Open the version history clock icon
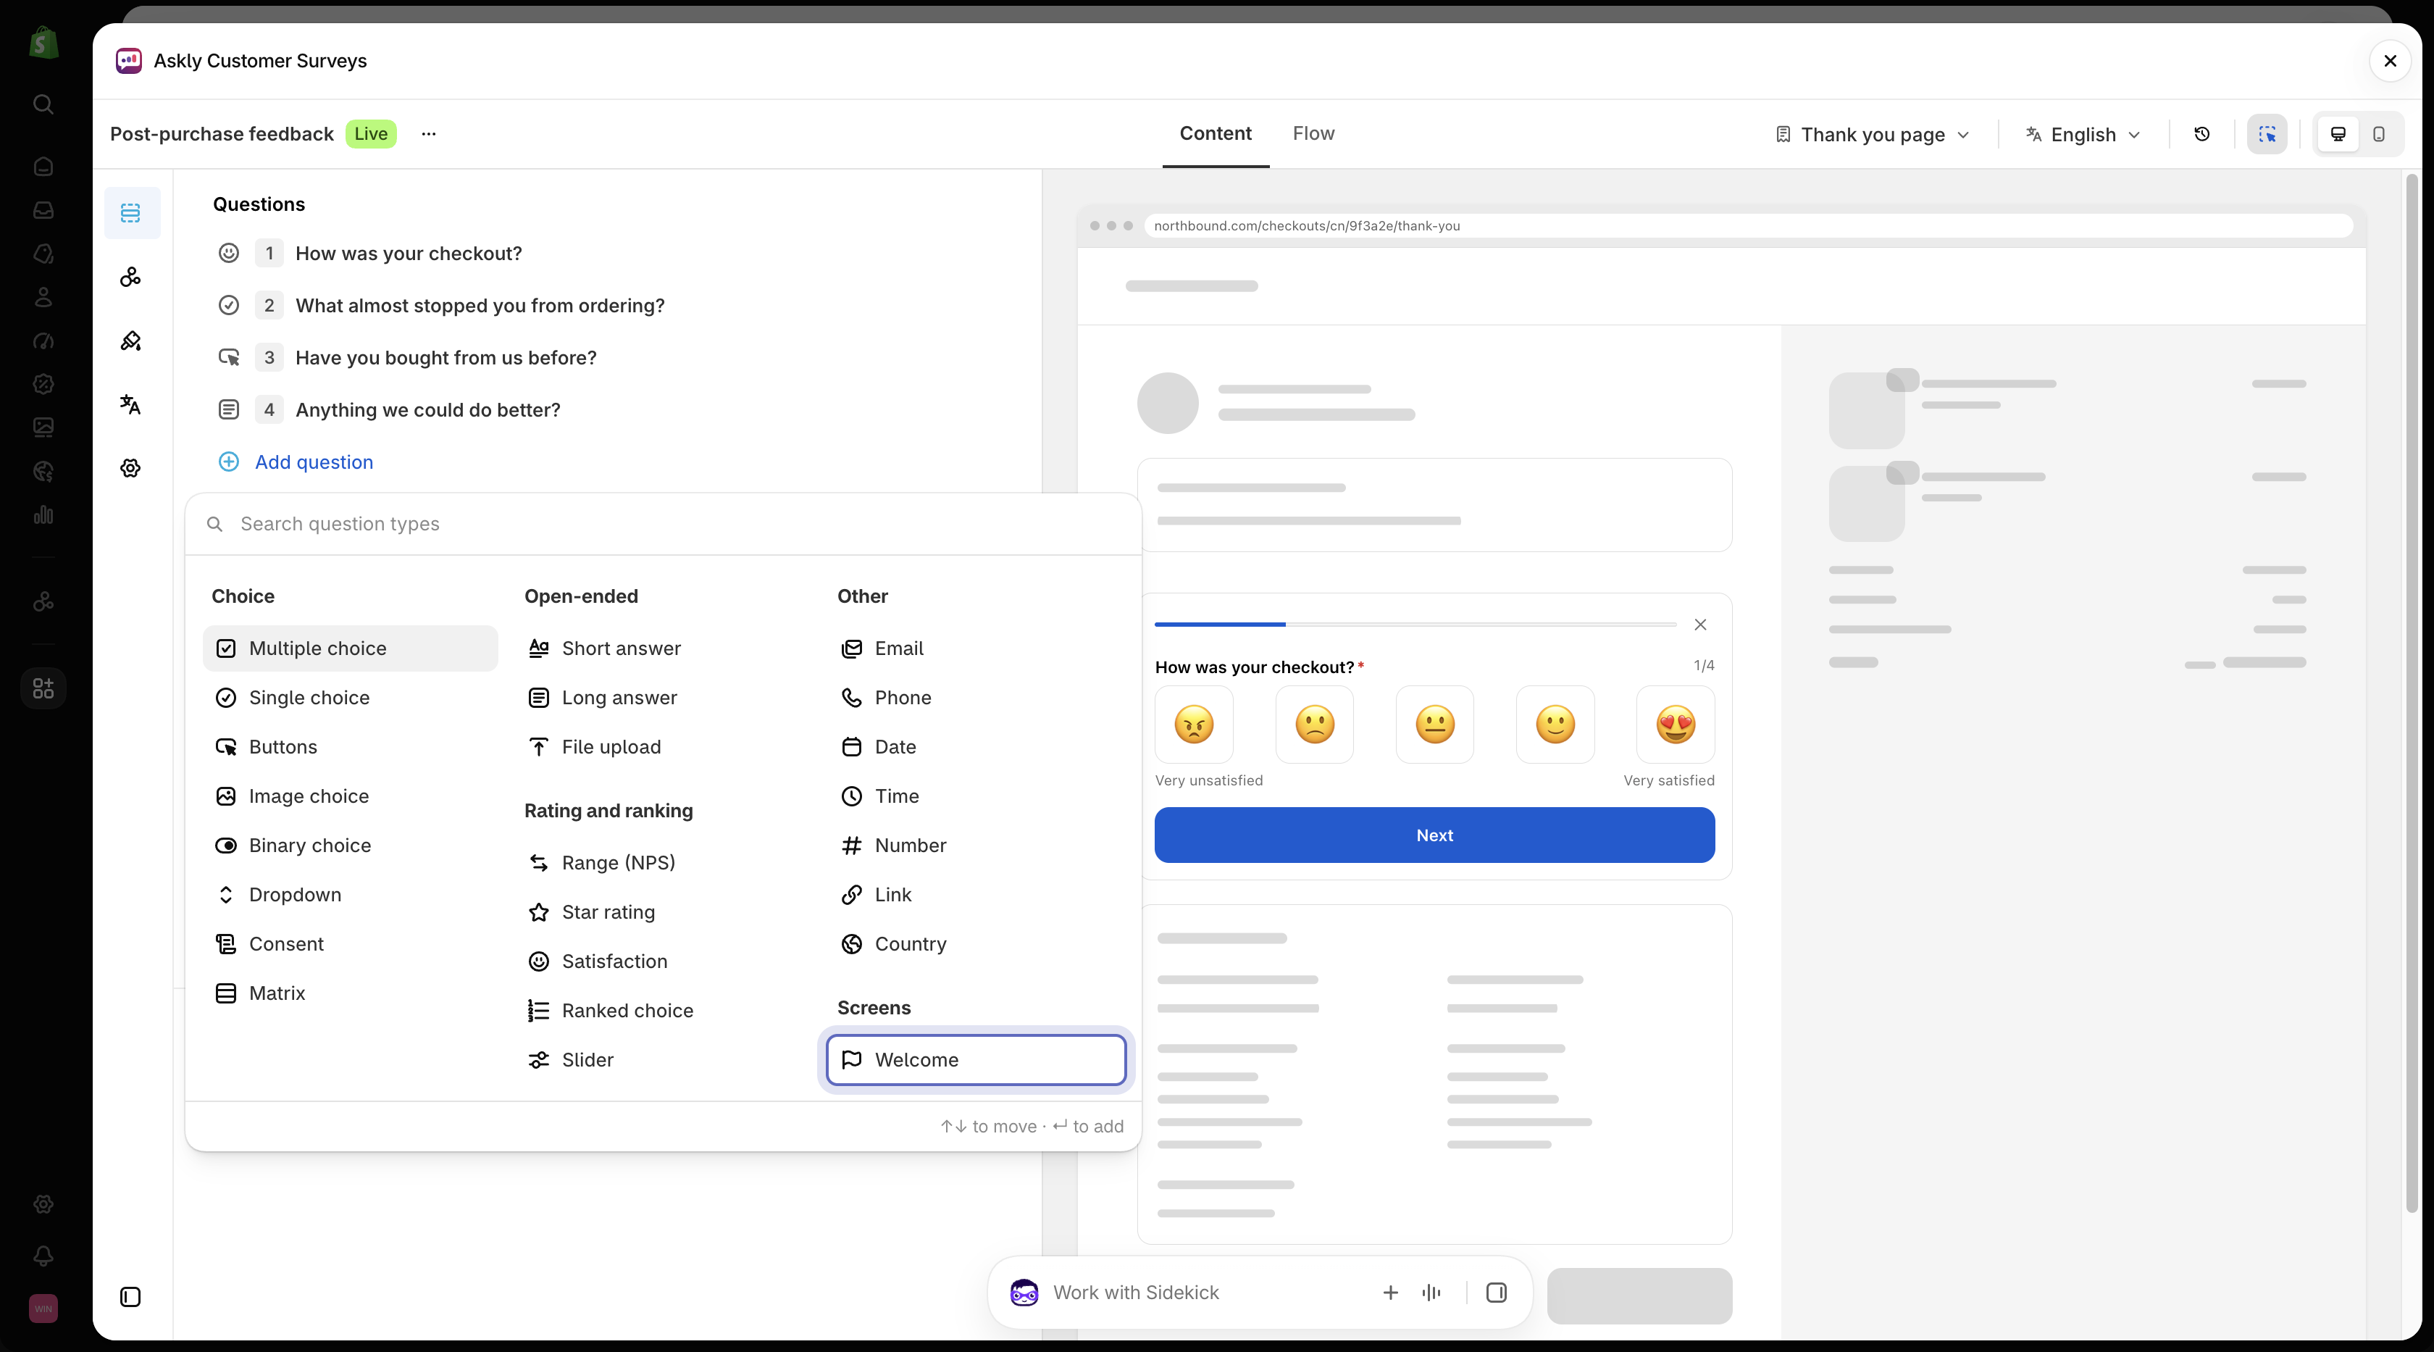The image size is (2434, 1352). (x=2201, y=134)
